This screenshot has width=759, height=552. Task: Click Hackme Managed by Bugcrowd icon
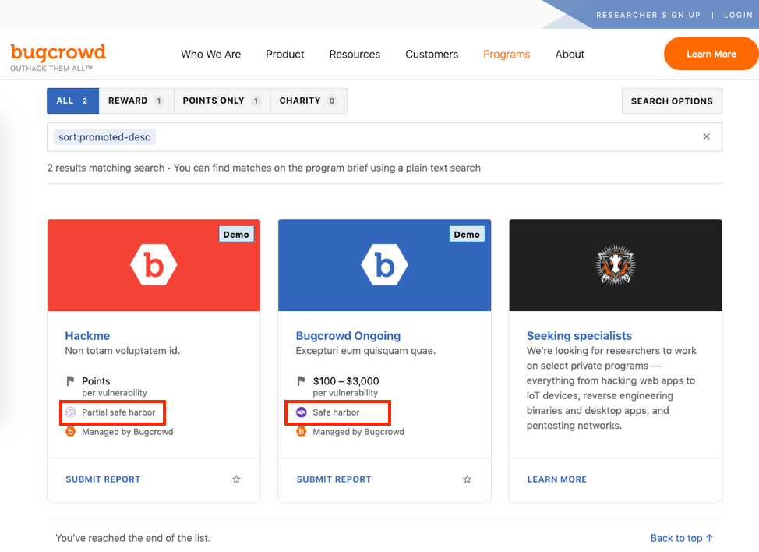71,431
